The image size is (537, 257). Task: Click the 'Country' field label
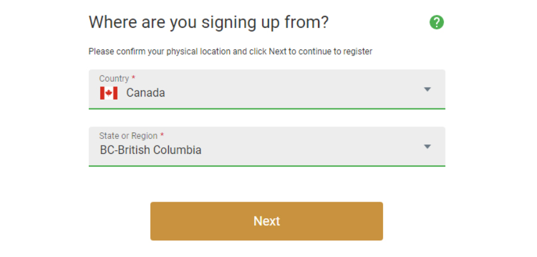coord(114,79)
